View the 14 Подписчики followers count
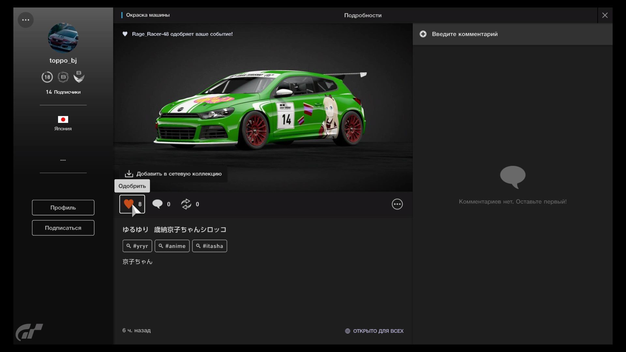 pos(63,92)
